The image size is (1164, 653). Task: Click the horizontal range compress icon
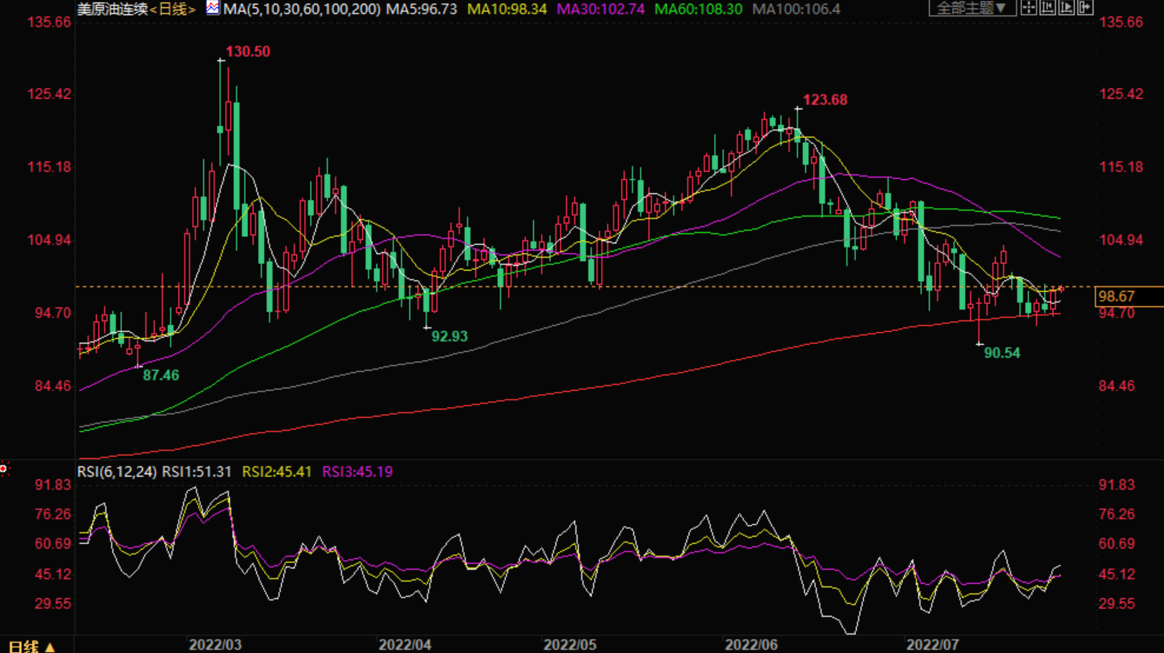pyautogui.click(x=1048, y=8)
